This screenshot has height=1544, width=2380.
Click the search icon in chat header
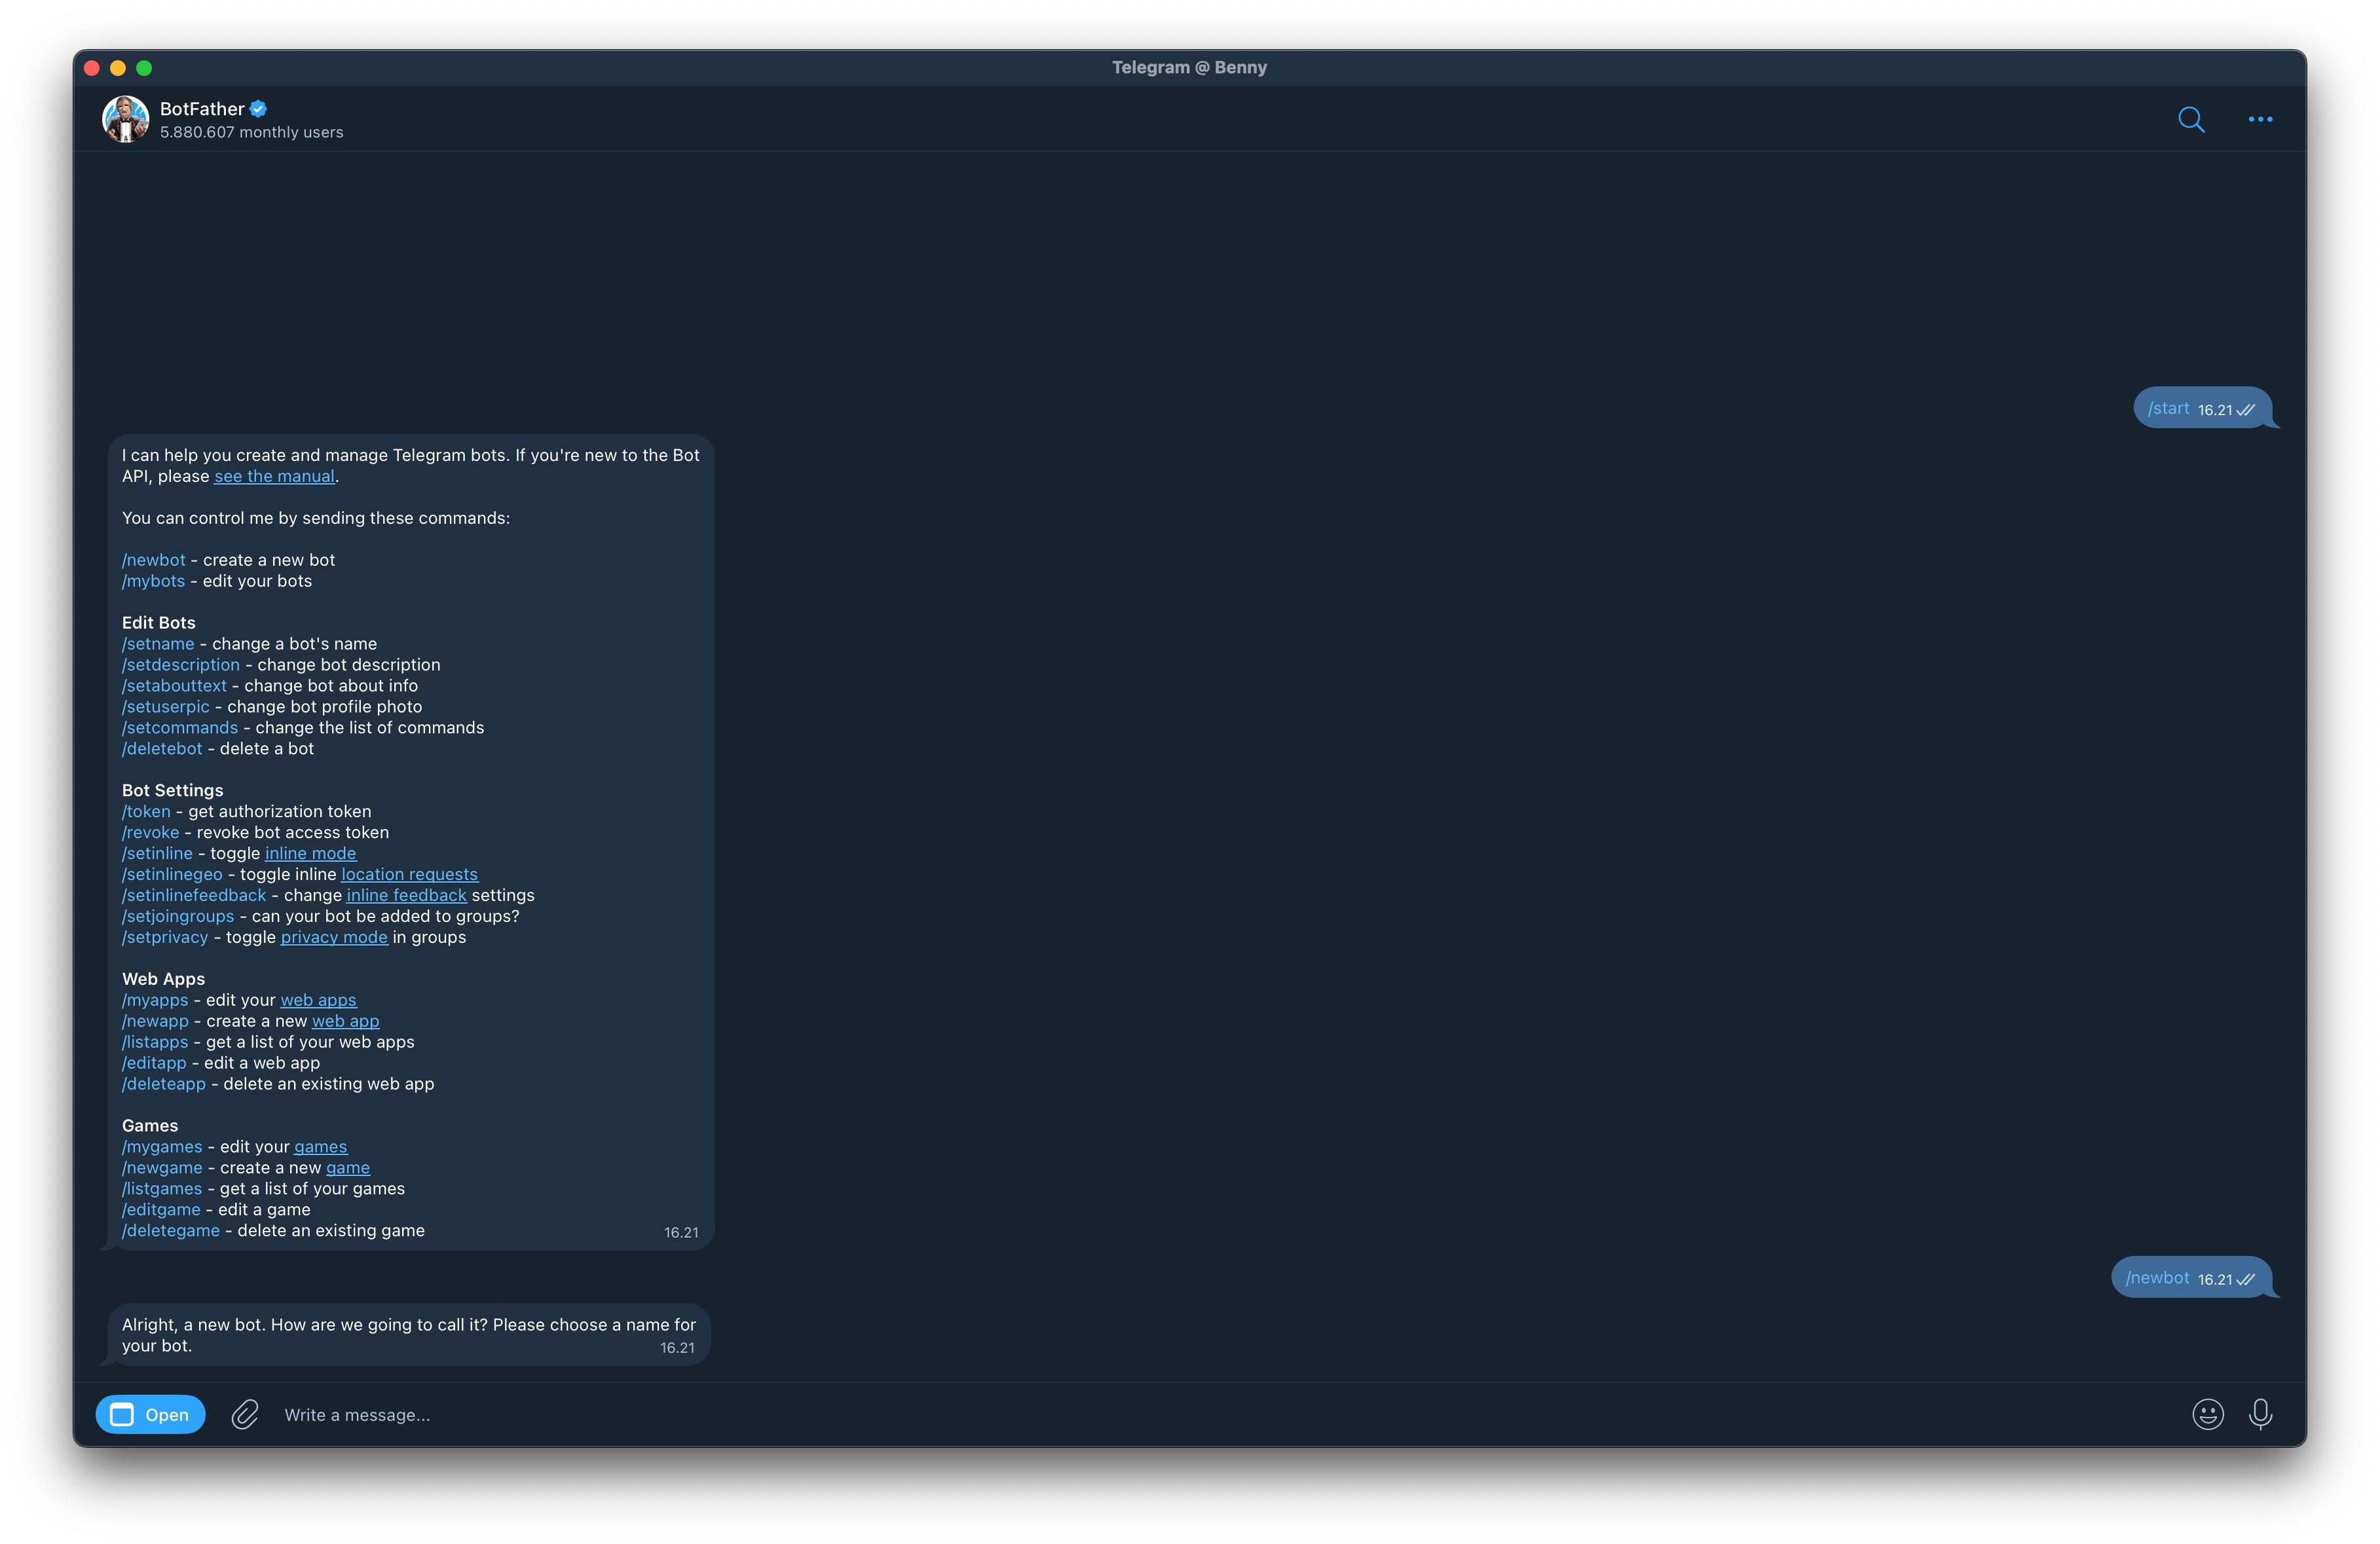(2190, 119)
